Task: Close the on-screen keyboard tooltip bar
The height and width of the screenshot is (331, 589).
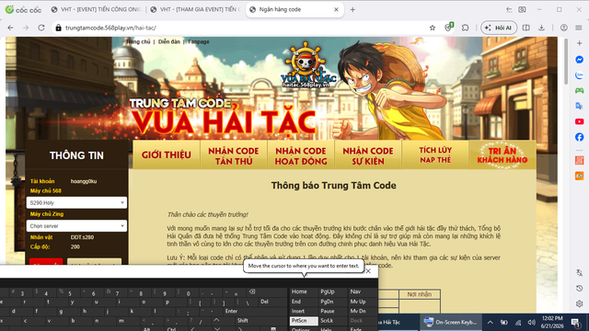Action: (368, 271)
